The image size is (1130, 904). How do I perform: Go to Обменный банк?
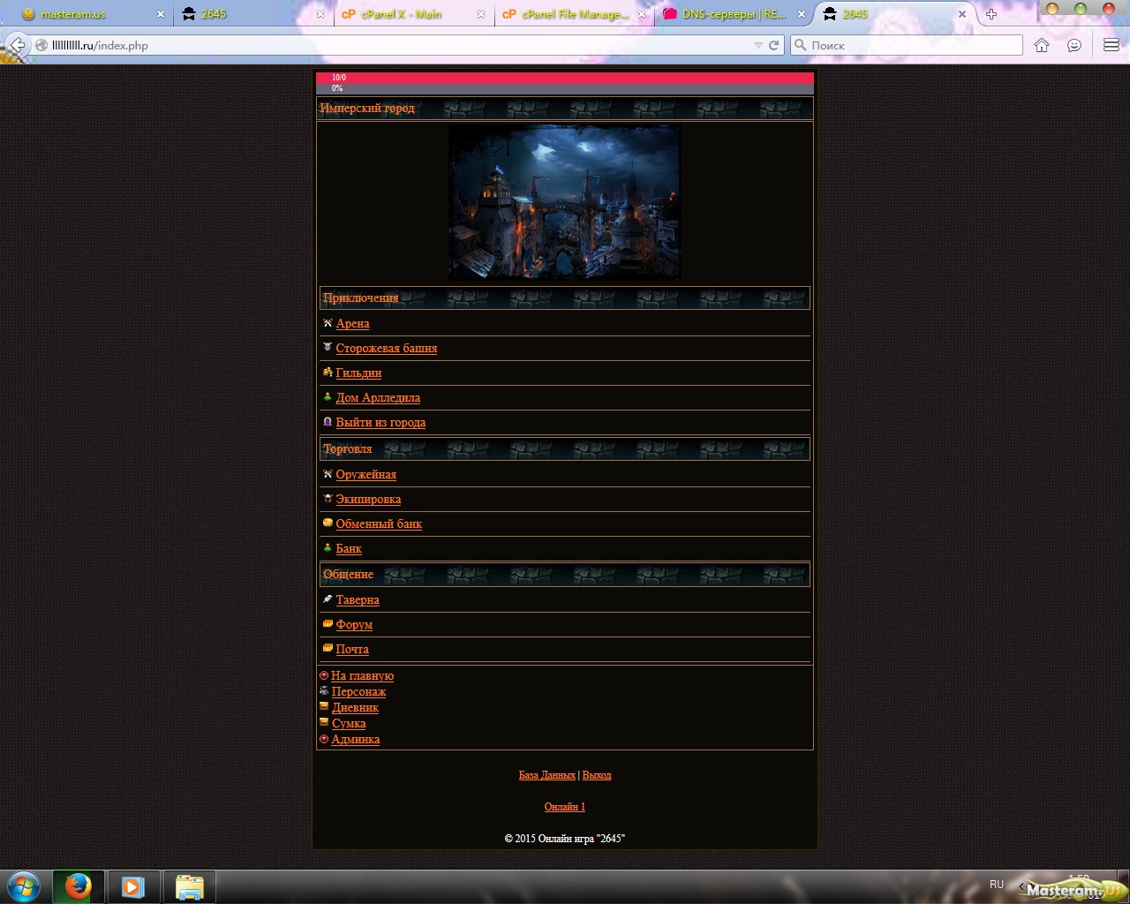click(379, 524)
